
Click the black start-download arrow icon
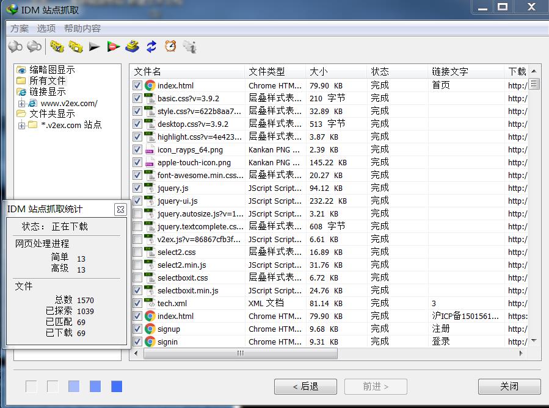tap(94, 46)
